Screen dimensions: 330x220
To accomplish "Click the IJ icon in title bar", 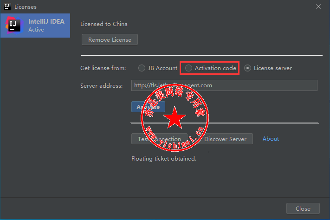I will [7, 7].
